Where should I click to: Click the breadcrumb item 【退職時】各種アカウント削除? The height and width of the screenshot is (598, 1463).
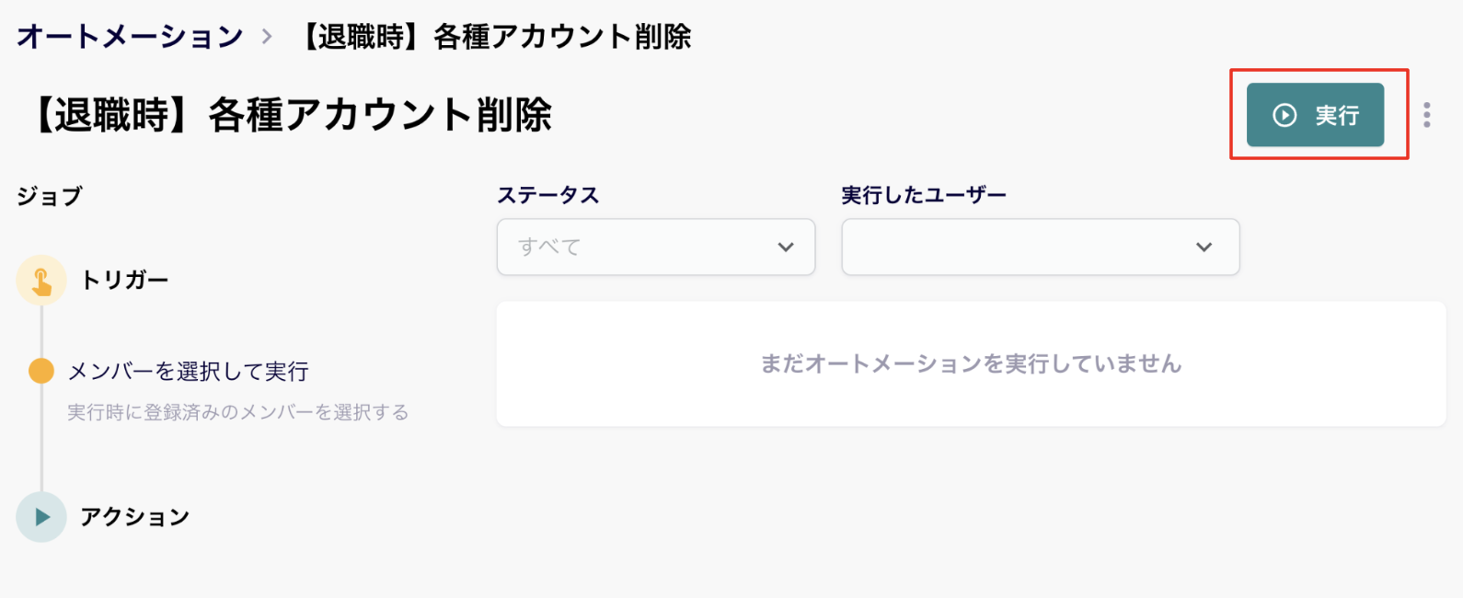[495, 37]
